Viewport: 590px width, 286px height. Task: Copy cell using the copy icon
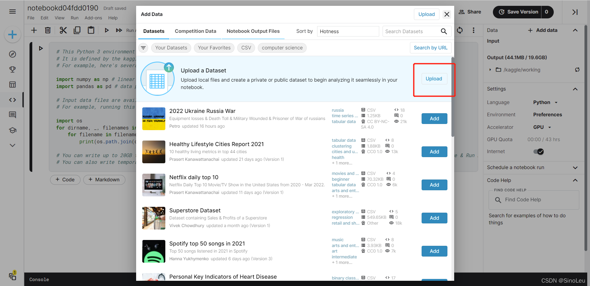[x=77, y=30]
